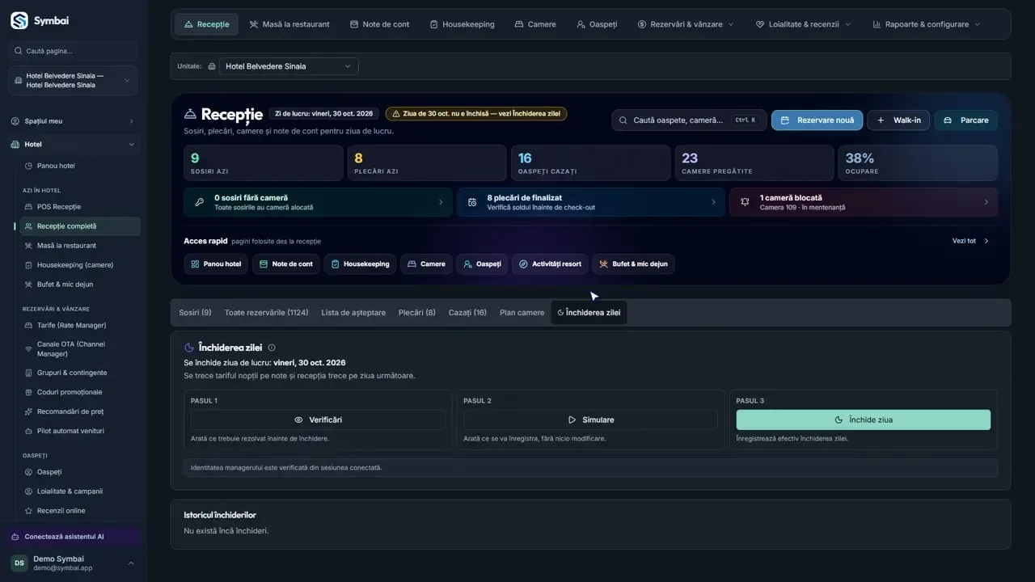The height and width of the screenshot is (582, 1035).
Task: Open Activități resort quick access shortcut
Action: coord(550,264)
